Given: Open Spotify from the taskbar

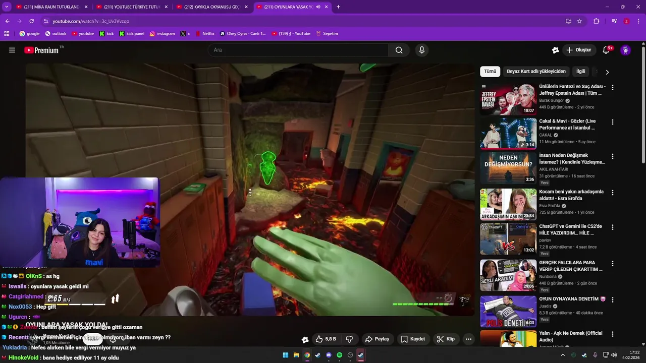Looking at the screenshot, I should tap(339, 355).
